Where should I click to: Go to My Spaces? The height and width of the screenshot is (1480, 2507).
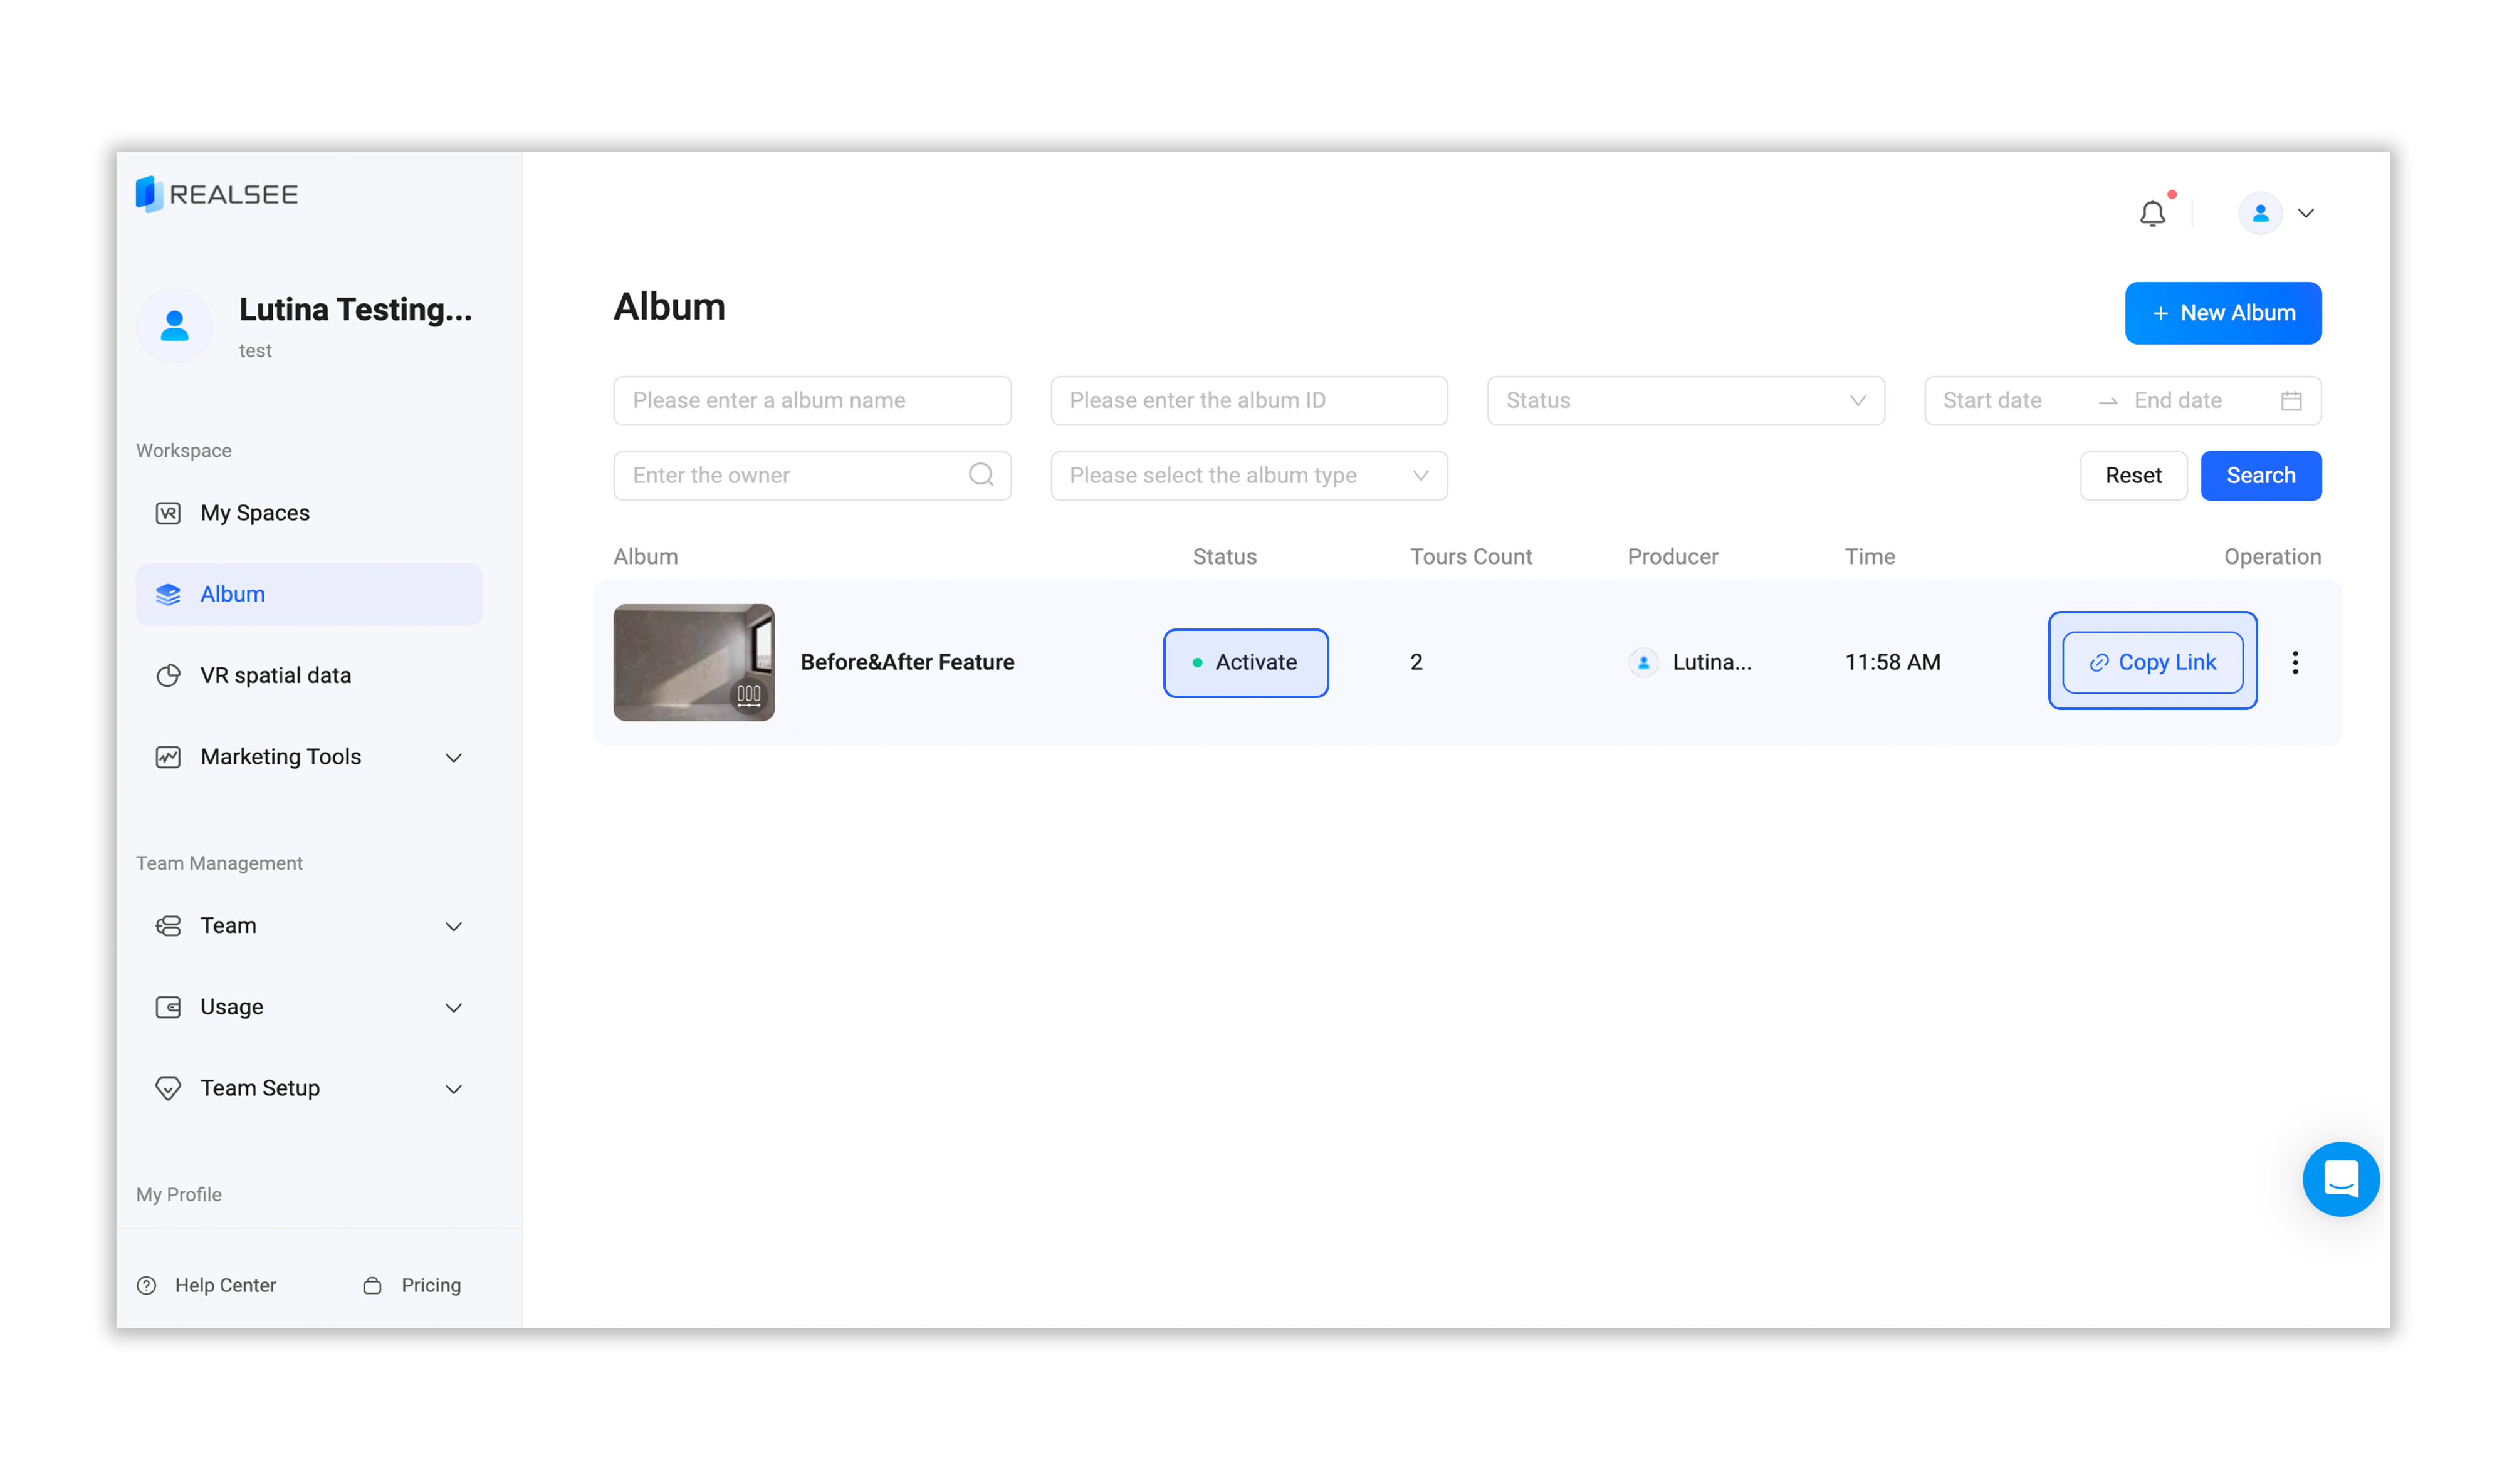click(254, 513)
